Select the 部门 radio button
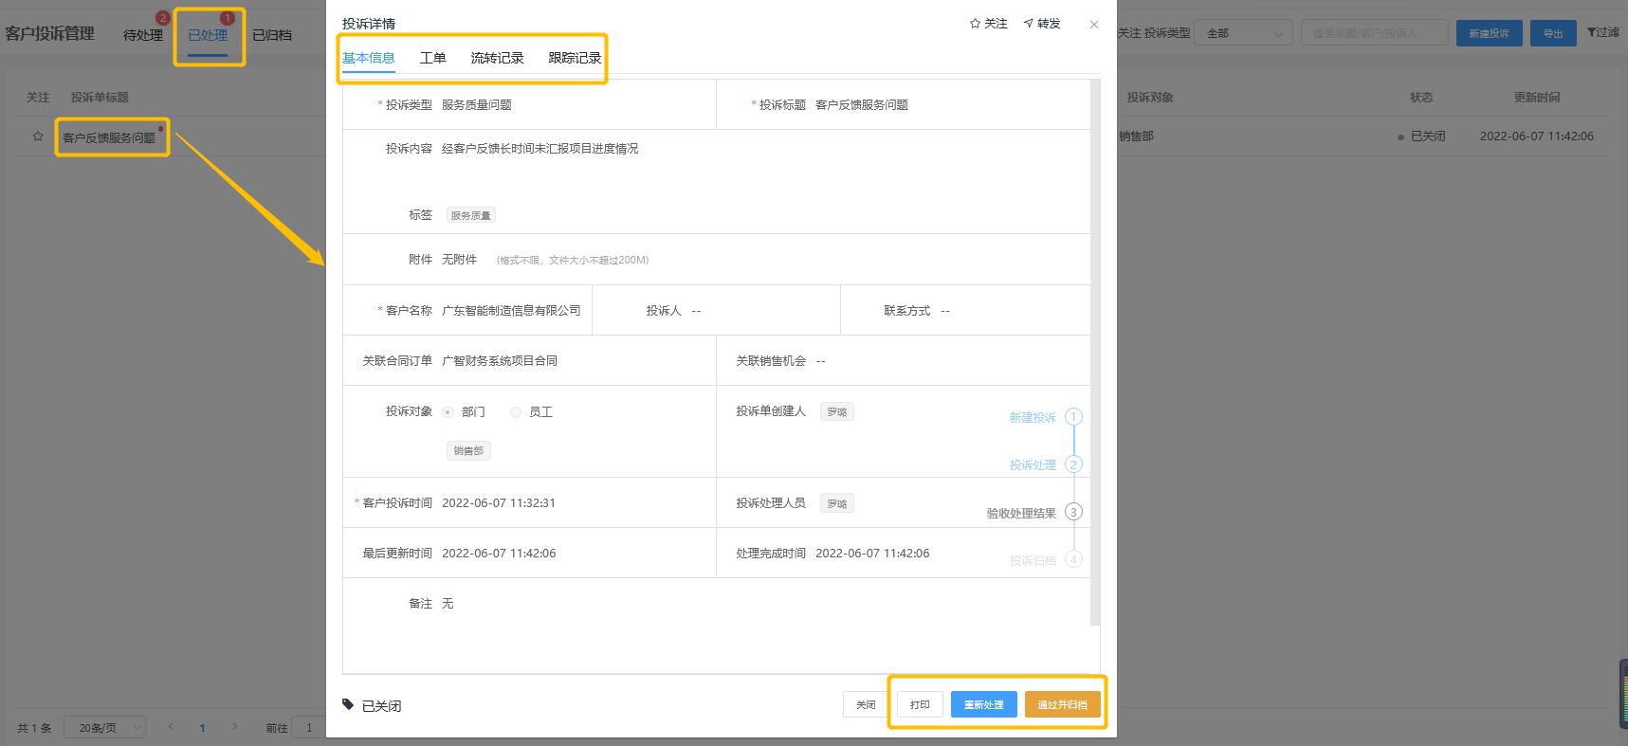1628x746 pixels. tap(448, 412)
